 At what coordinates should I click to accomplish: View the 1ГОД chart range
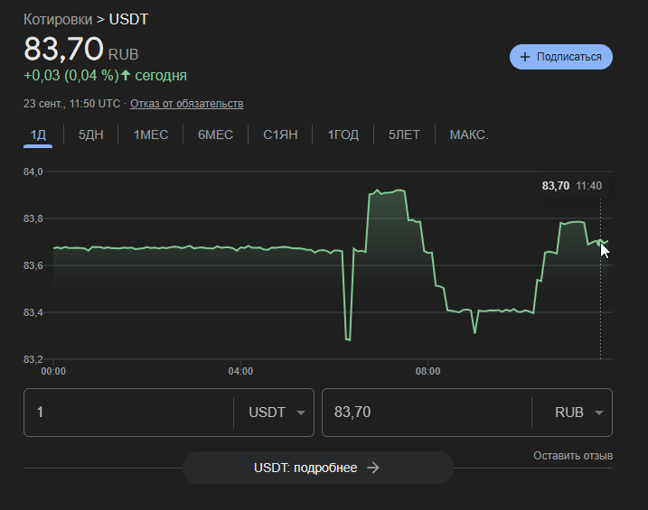[343, 135]
